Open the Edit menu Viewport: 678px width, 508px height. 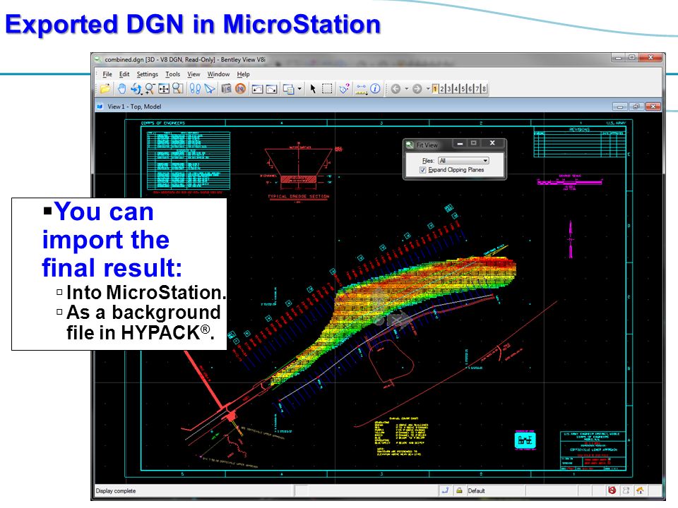pyautogui.click(x=124, y=74)
